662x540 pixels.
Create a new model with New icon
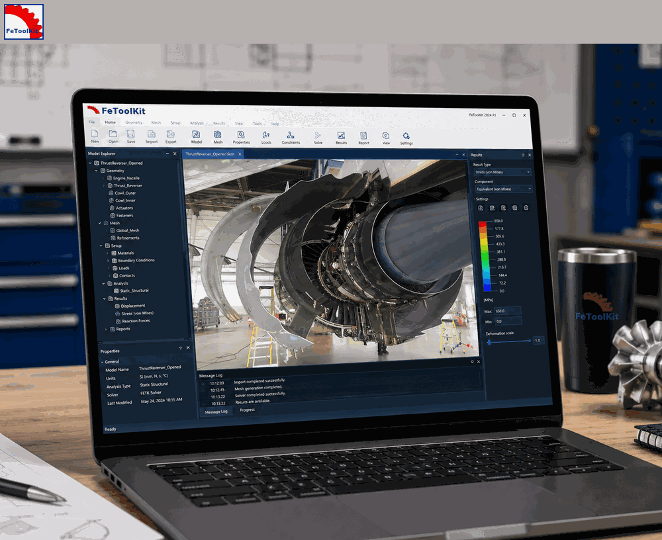95,134
